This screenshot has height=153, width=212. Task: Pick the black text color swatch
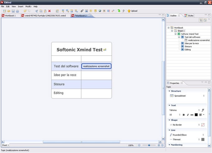tap(196, 115)
